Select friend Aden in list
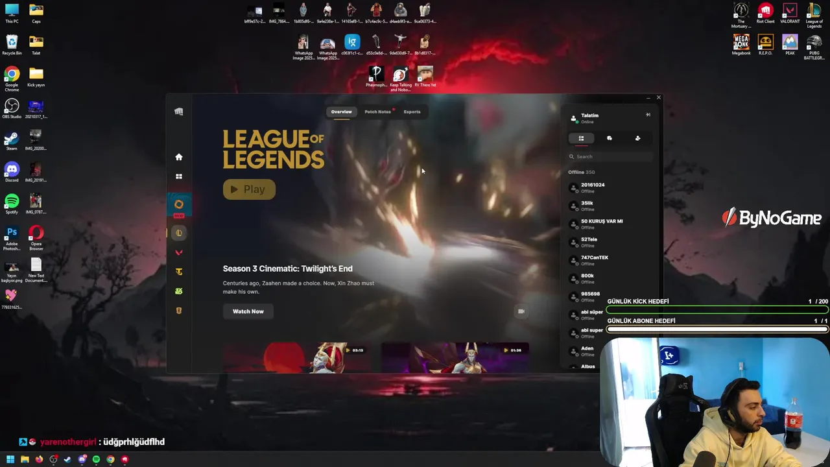 point(584,351)
